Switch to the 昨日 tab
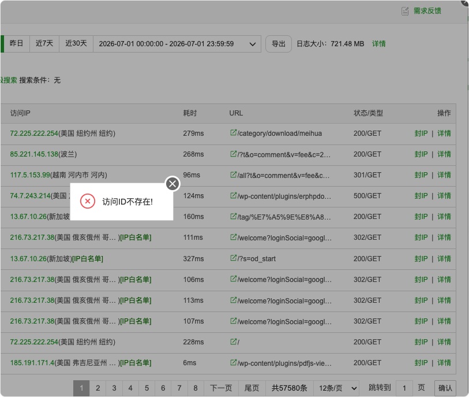 point(16,44)
